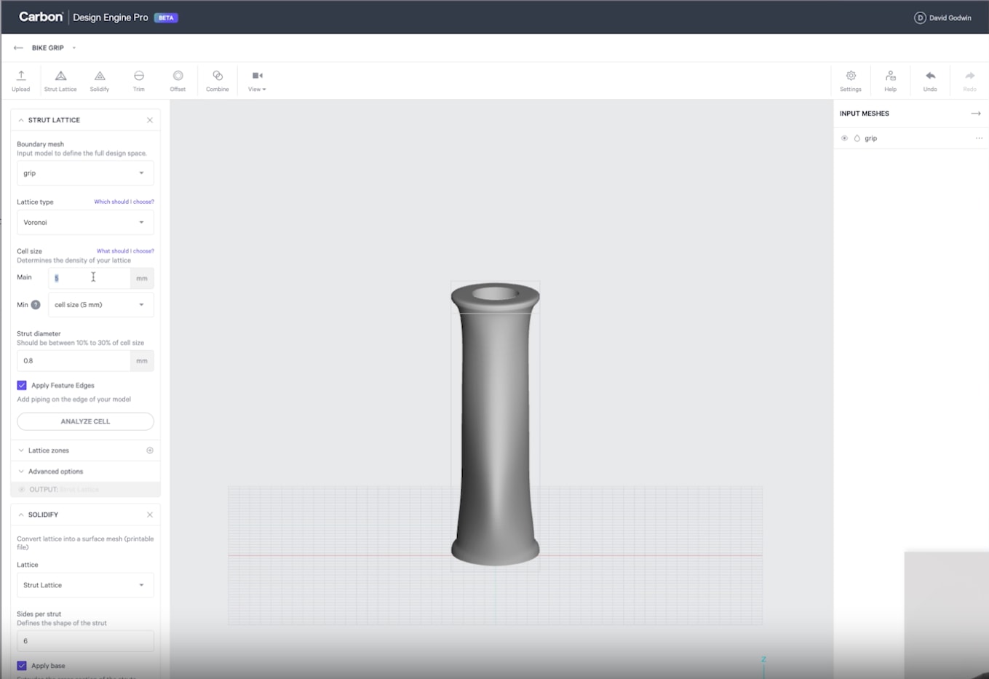
Task: Add a lattice zone plus icon
Action: click(x=150, y=450)
